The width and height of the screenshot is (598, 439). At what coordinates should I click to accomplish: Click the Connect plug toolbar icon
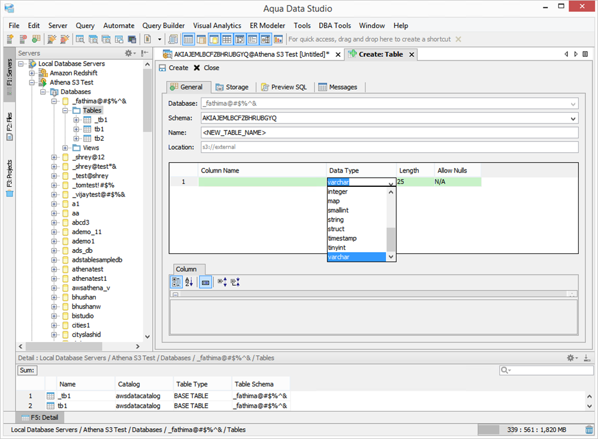[52, 39]
